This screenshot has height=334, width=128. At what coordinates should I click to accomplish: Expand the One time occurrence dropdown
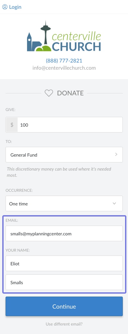click(x=64, y=203)
